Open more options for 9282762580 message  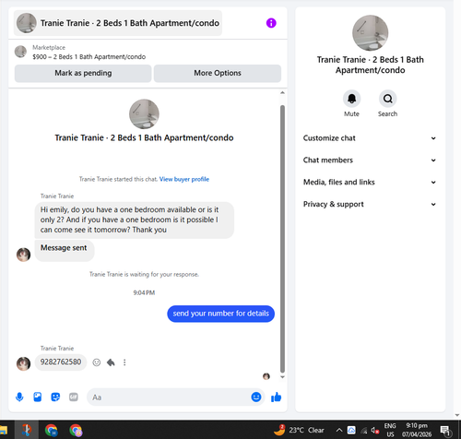coord(124,362)
